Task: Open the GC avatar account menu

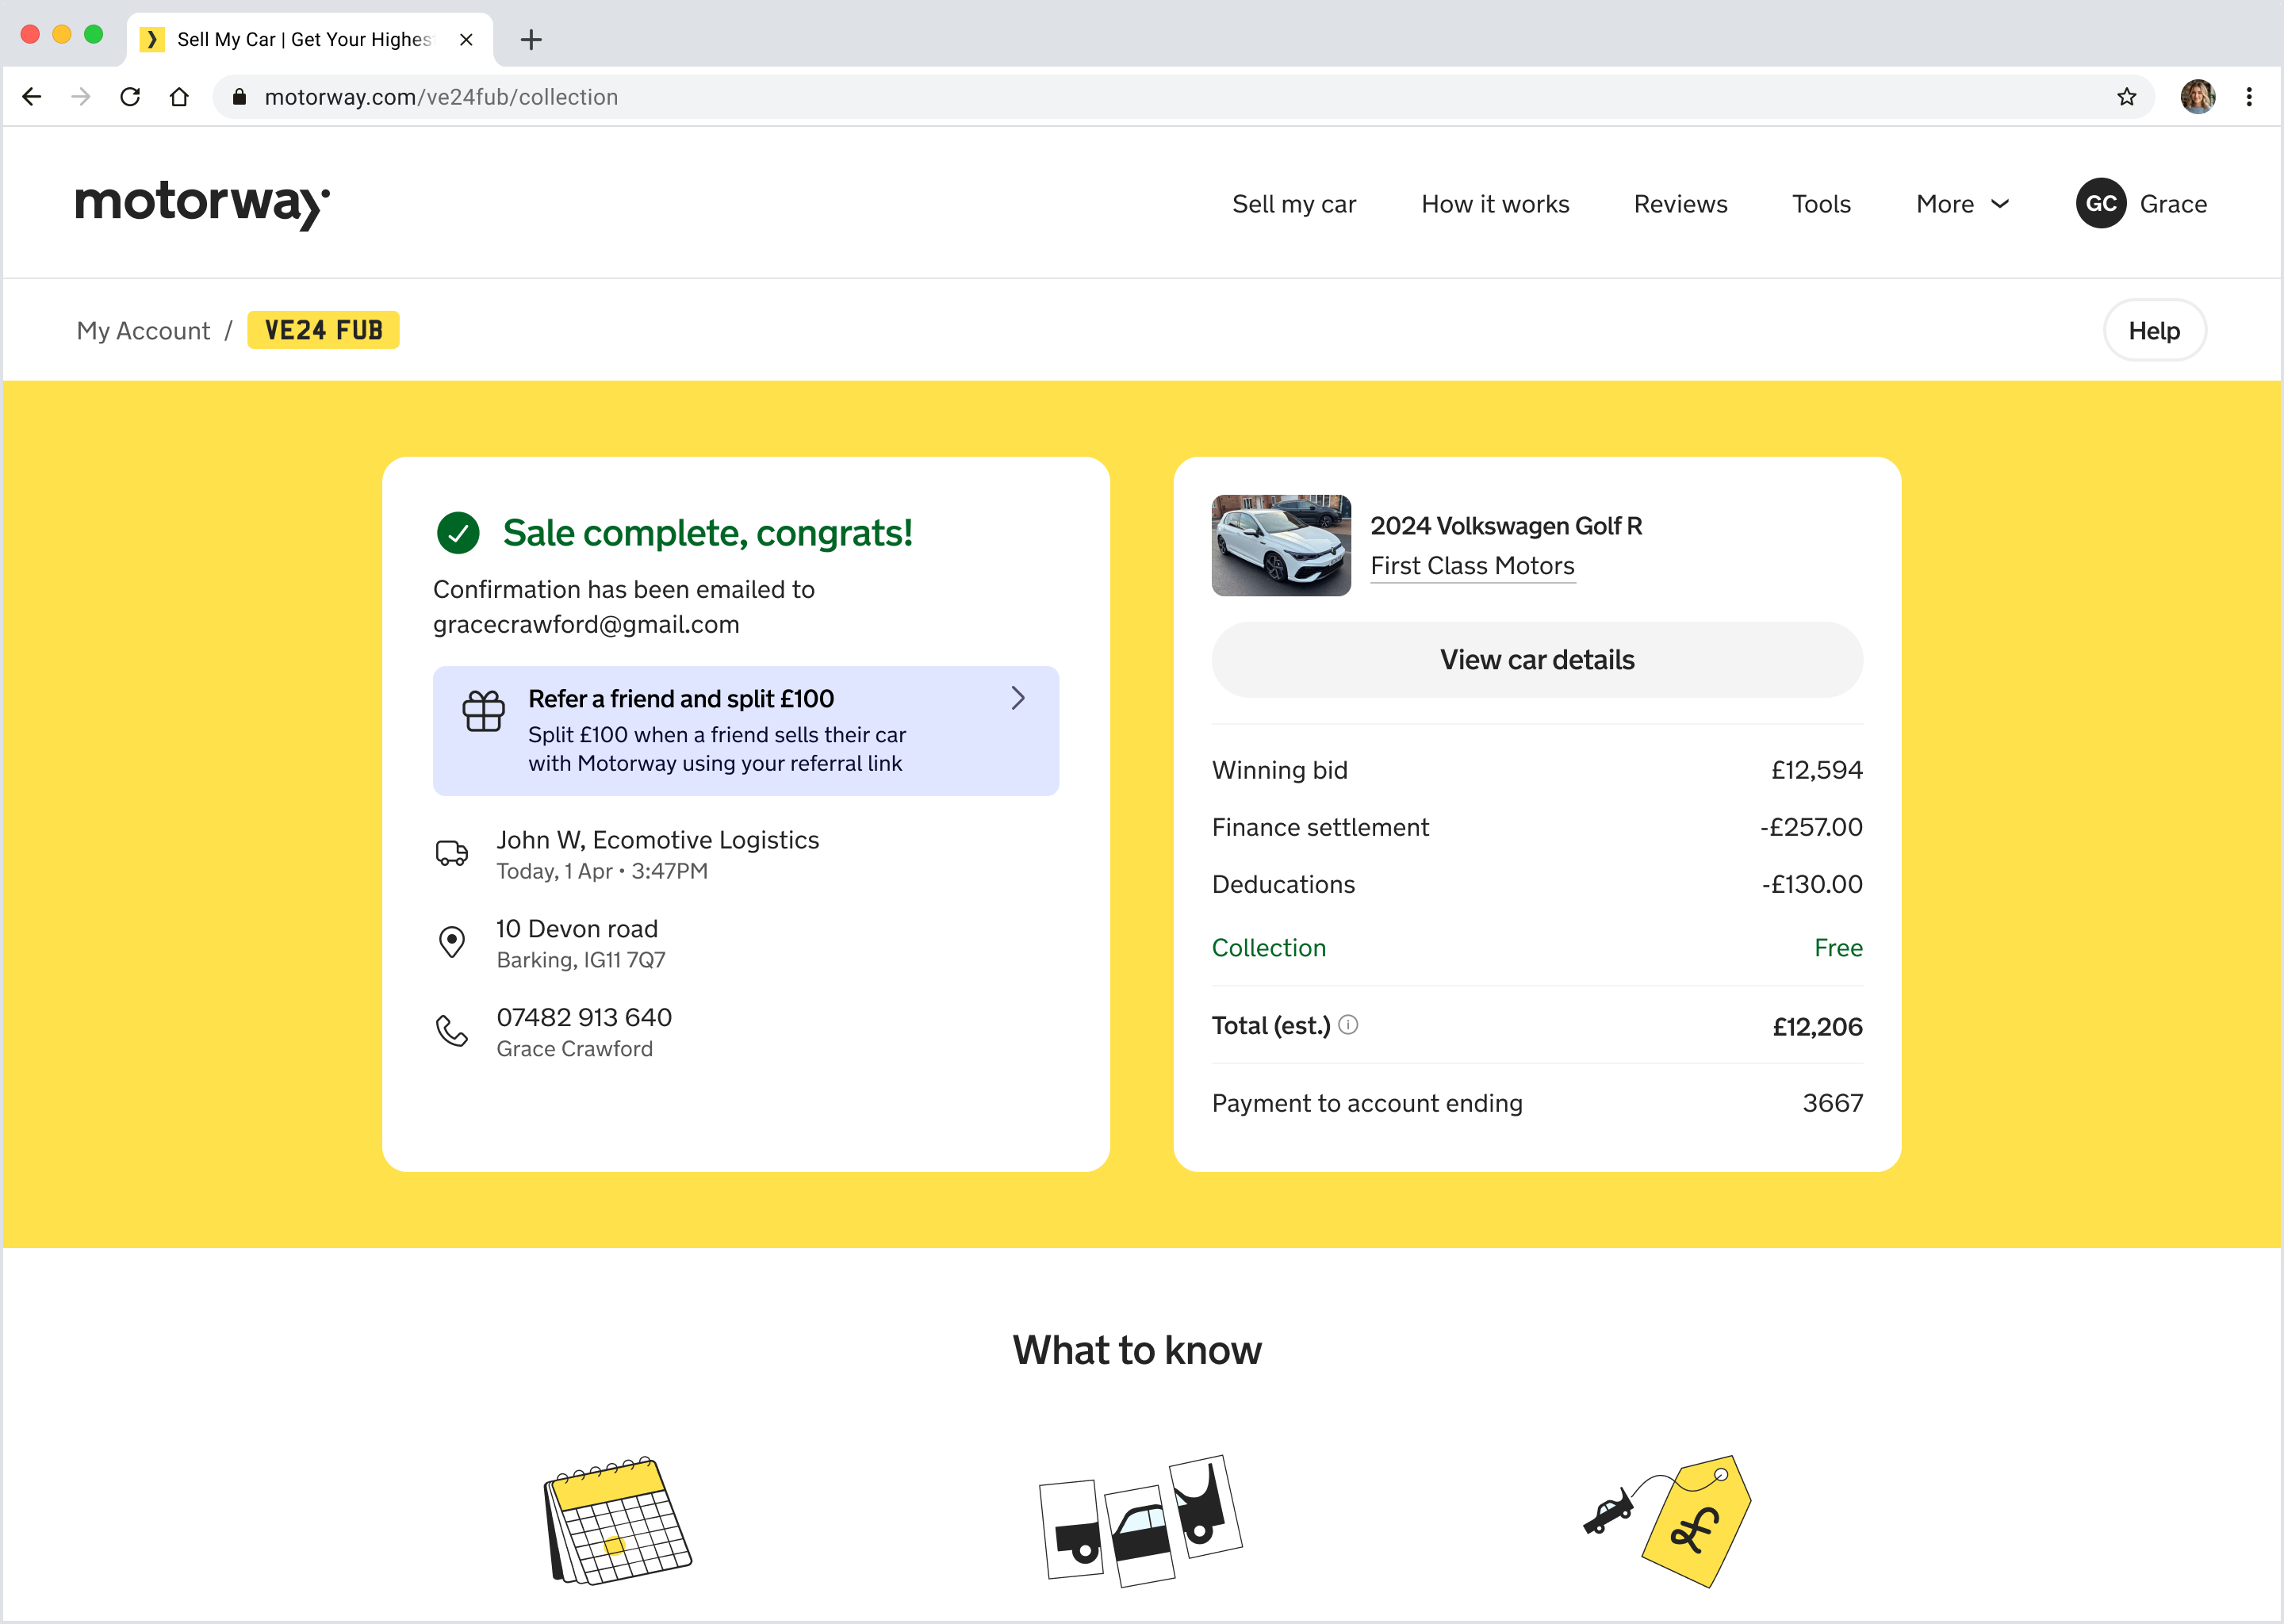Action: [2100, 204]
